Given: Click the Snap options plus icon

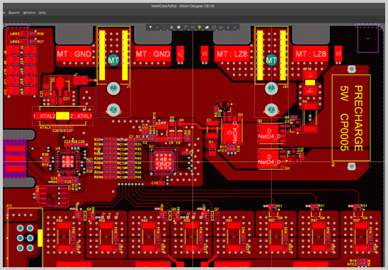Looking at the screenshot, I should click(157, 28).
